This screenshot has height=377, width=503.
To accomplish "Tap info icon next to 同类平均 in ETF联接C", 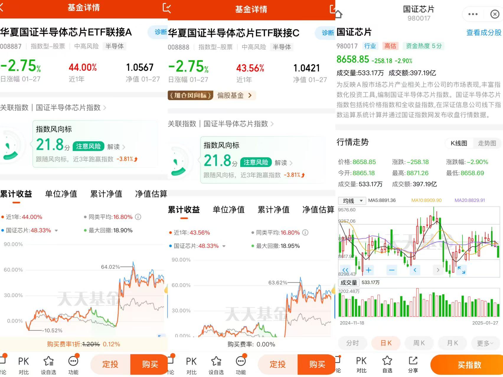I will [305, 233].
